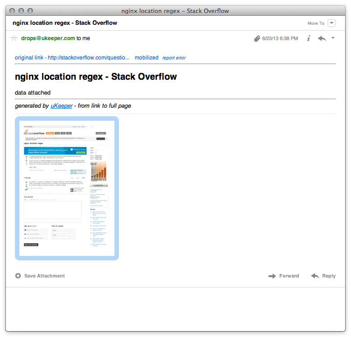Click Save Attachment

coord(40,276)
